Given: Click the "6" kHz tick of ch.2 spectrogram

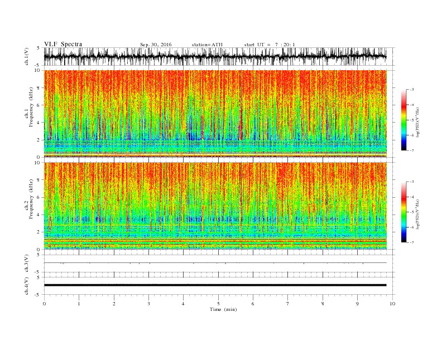Looking at the screenshot, I should pyautogui.click(x=39, y=197).
